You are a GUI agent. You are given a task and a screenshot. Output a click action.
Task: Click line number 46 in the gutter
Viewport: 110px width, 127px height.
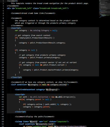point(3,112)
